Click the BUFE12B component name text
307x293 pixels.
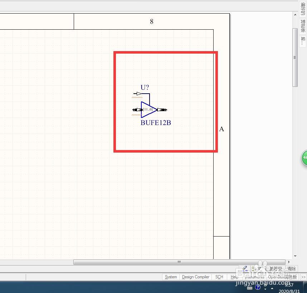pyautogui.click(x=156, y=123)
